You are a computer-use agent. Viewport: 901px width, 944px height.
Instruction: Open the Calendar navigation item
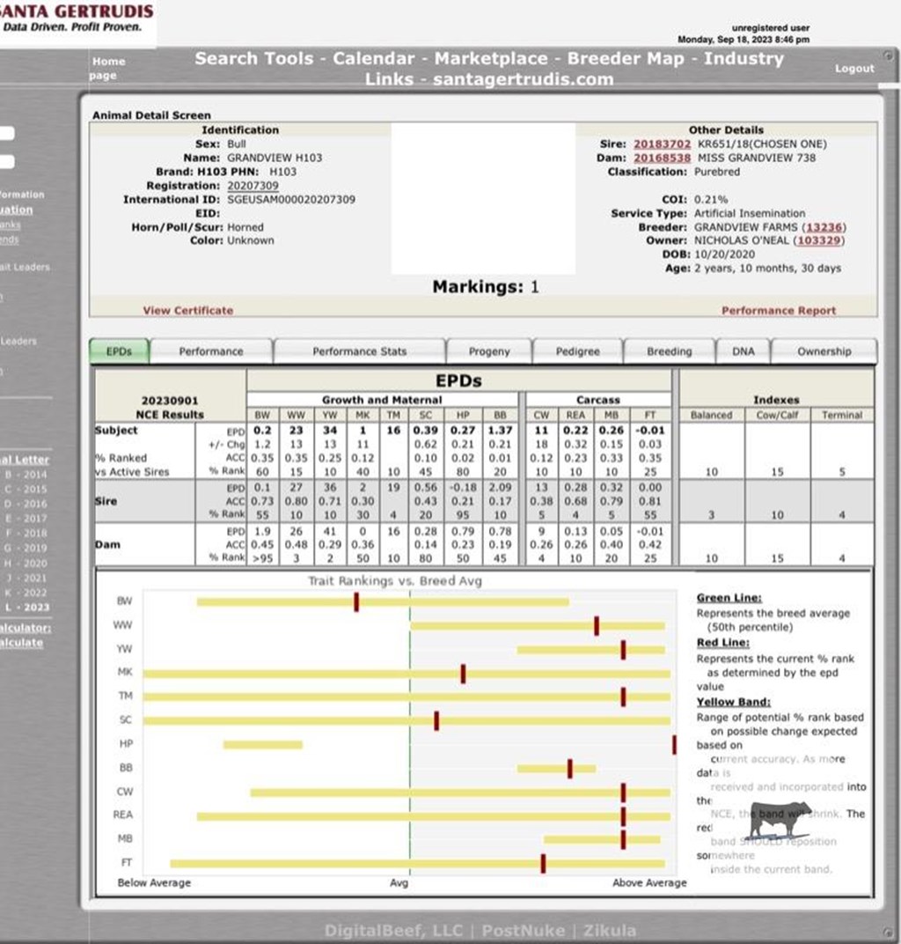point(374,58)
